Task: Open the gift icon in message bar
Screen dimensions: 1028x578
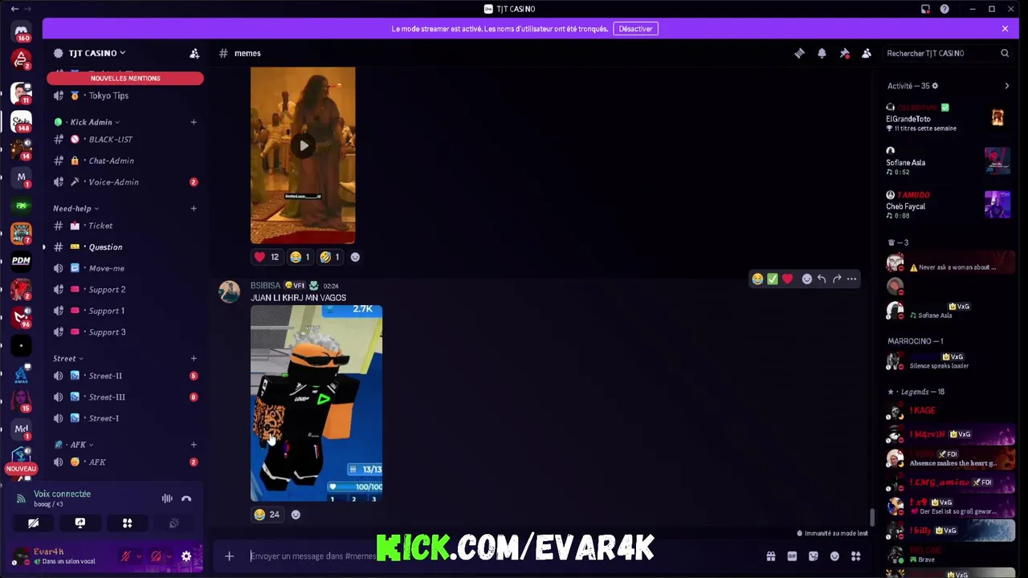Action: coord(771,556)
